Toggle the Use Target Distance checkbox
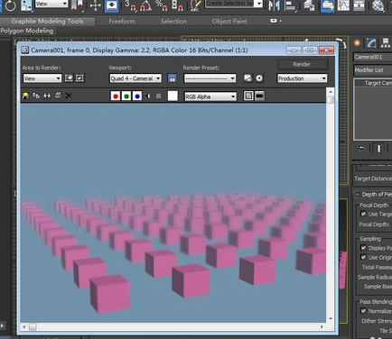 click(x=363, y=214)
